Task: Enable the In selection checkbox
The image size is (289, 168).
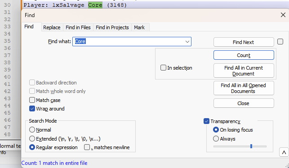Action: 163,68
